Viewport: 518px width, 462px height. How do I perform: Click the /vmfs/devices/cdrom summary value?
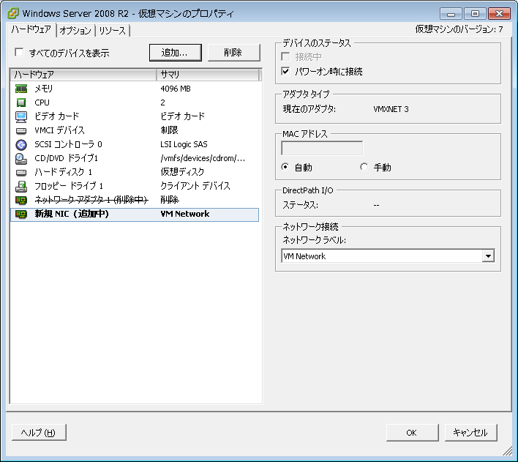[x=203, y=158]
